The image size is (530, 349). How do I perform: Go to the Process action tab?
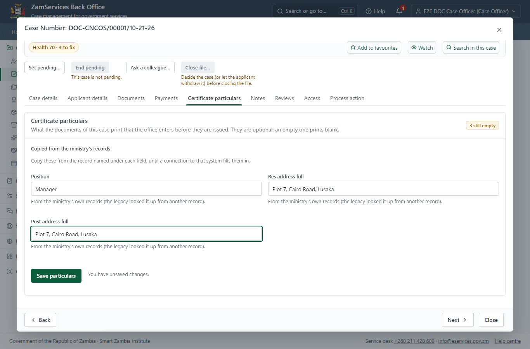(347, 98)
